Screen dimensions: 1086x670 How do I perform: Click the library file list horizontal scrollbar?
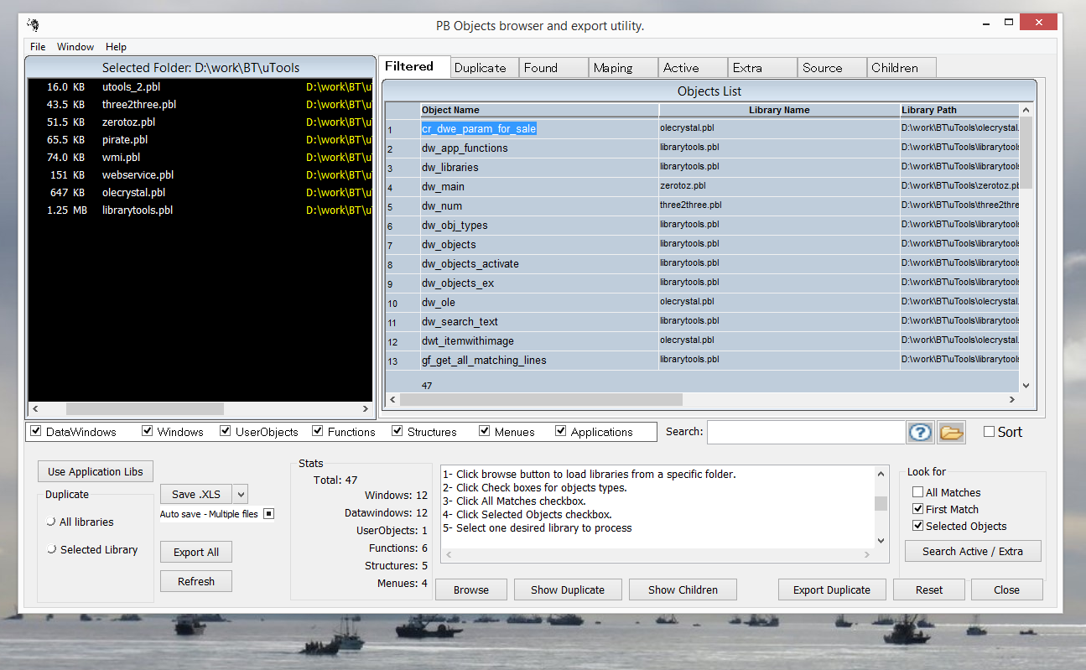click(x=200, y=408)
